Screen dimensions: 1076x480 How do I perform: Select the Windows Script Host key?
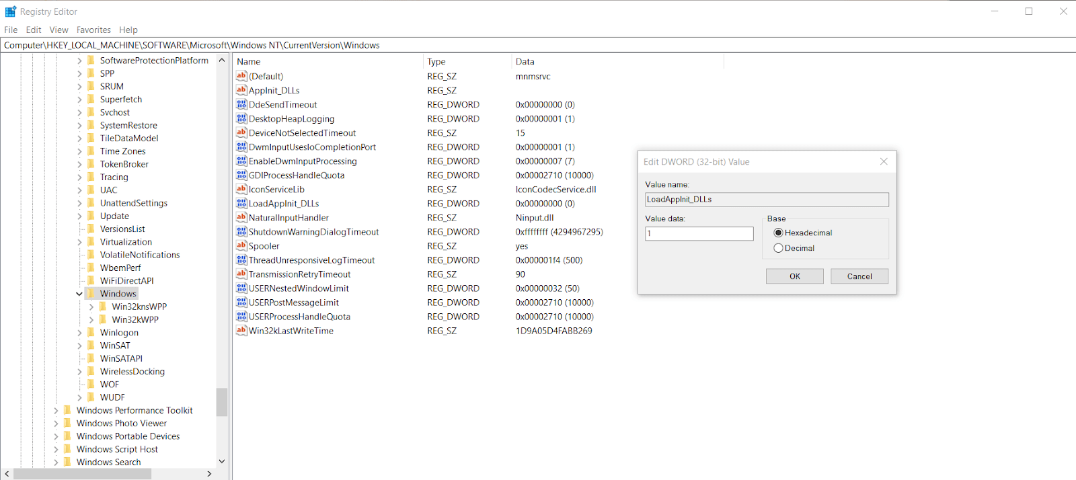(117, 449)
